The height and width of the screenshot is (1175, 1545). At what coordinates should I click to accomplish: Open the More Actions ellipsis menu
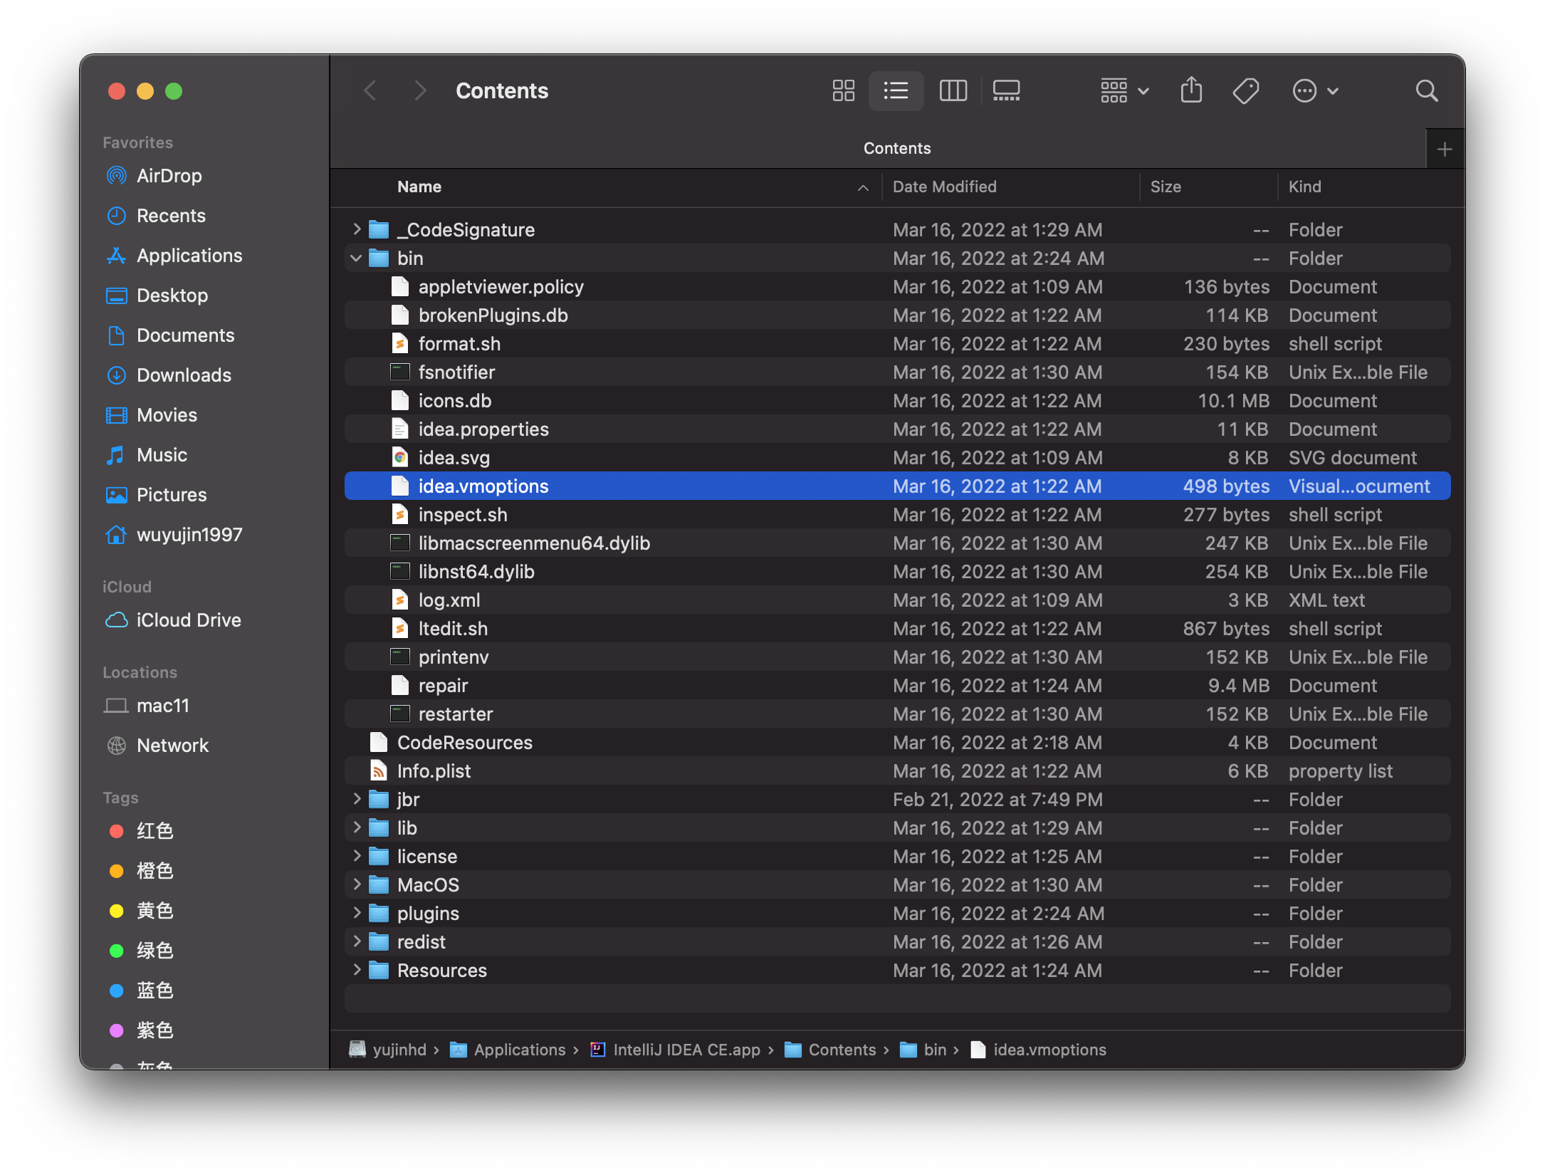(1315, 91)
